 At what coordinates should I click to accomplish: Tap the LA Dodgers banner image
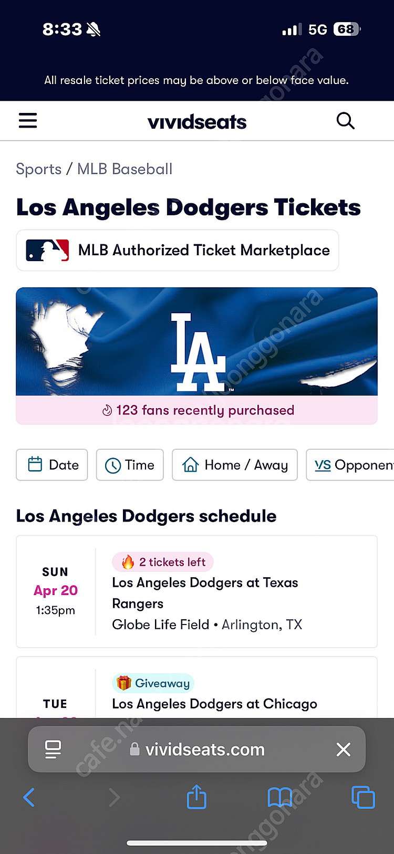(x=197, y=341)
